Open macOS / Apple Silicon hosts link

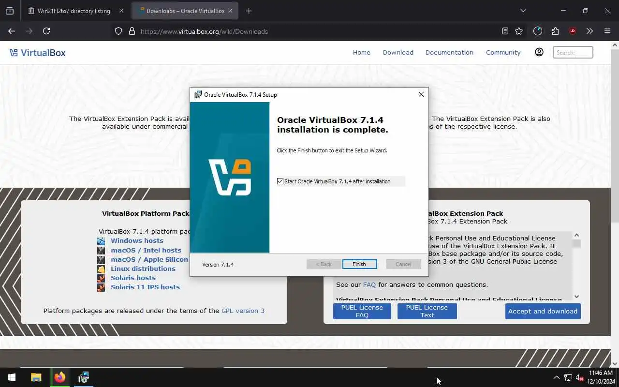click(x=149, y=259)
